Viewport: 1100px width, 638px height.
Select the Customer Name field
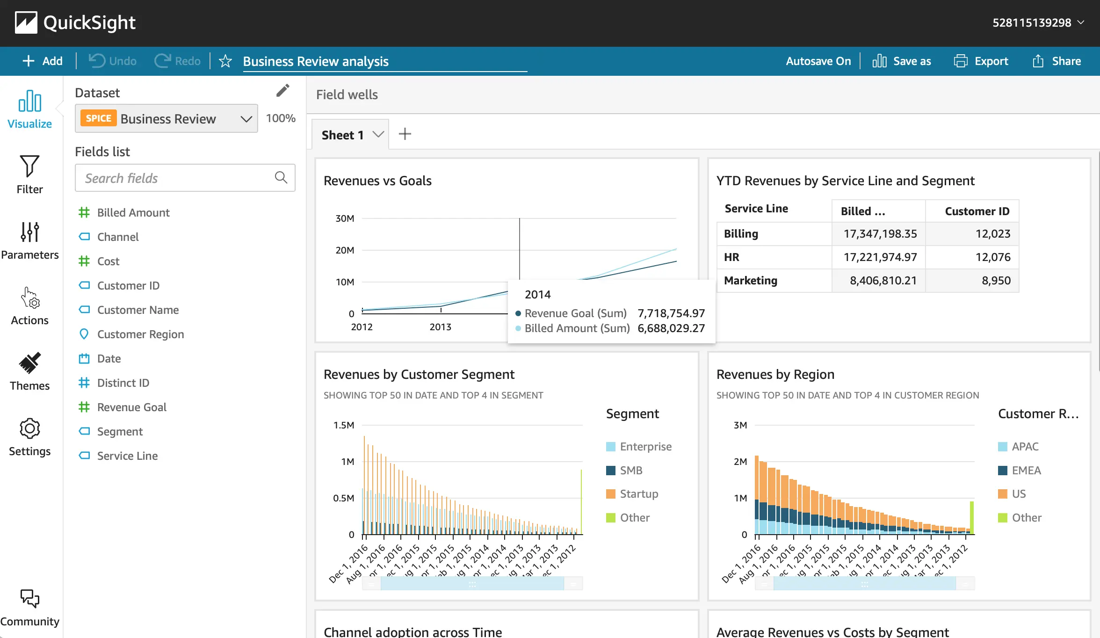(138, 310)
